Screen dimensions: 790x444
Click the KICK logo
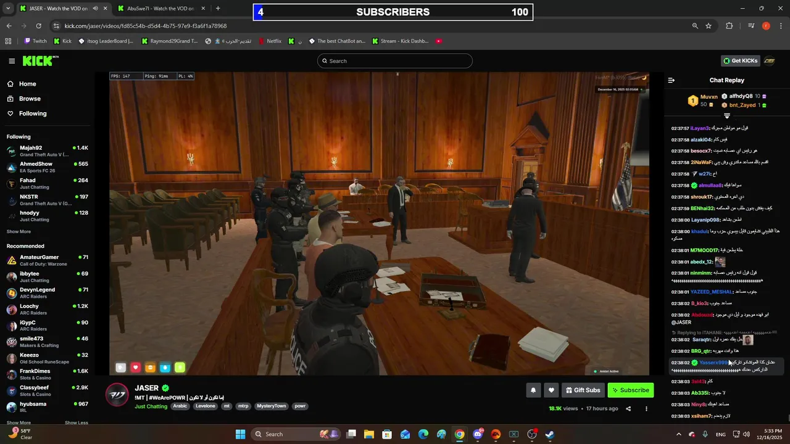[x=40, y=60]
